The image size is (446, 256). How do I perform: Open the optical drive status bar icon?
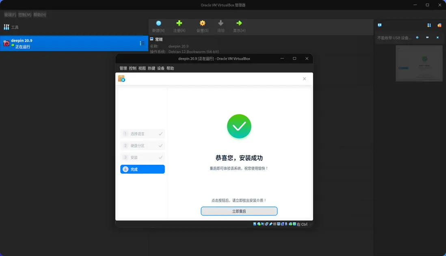[x=258, y=224]
